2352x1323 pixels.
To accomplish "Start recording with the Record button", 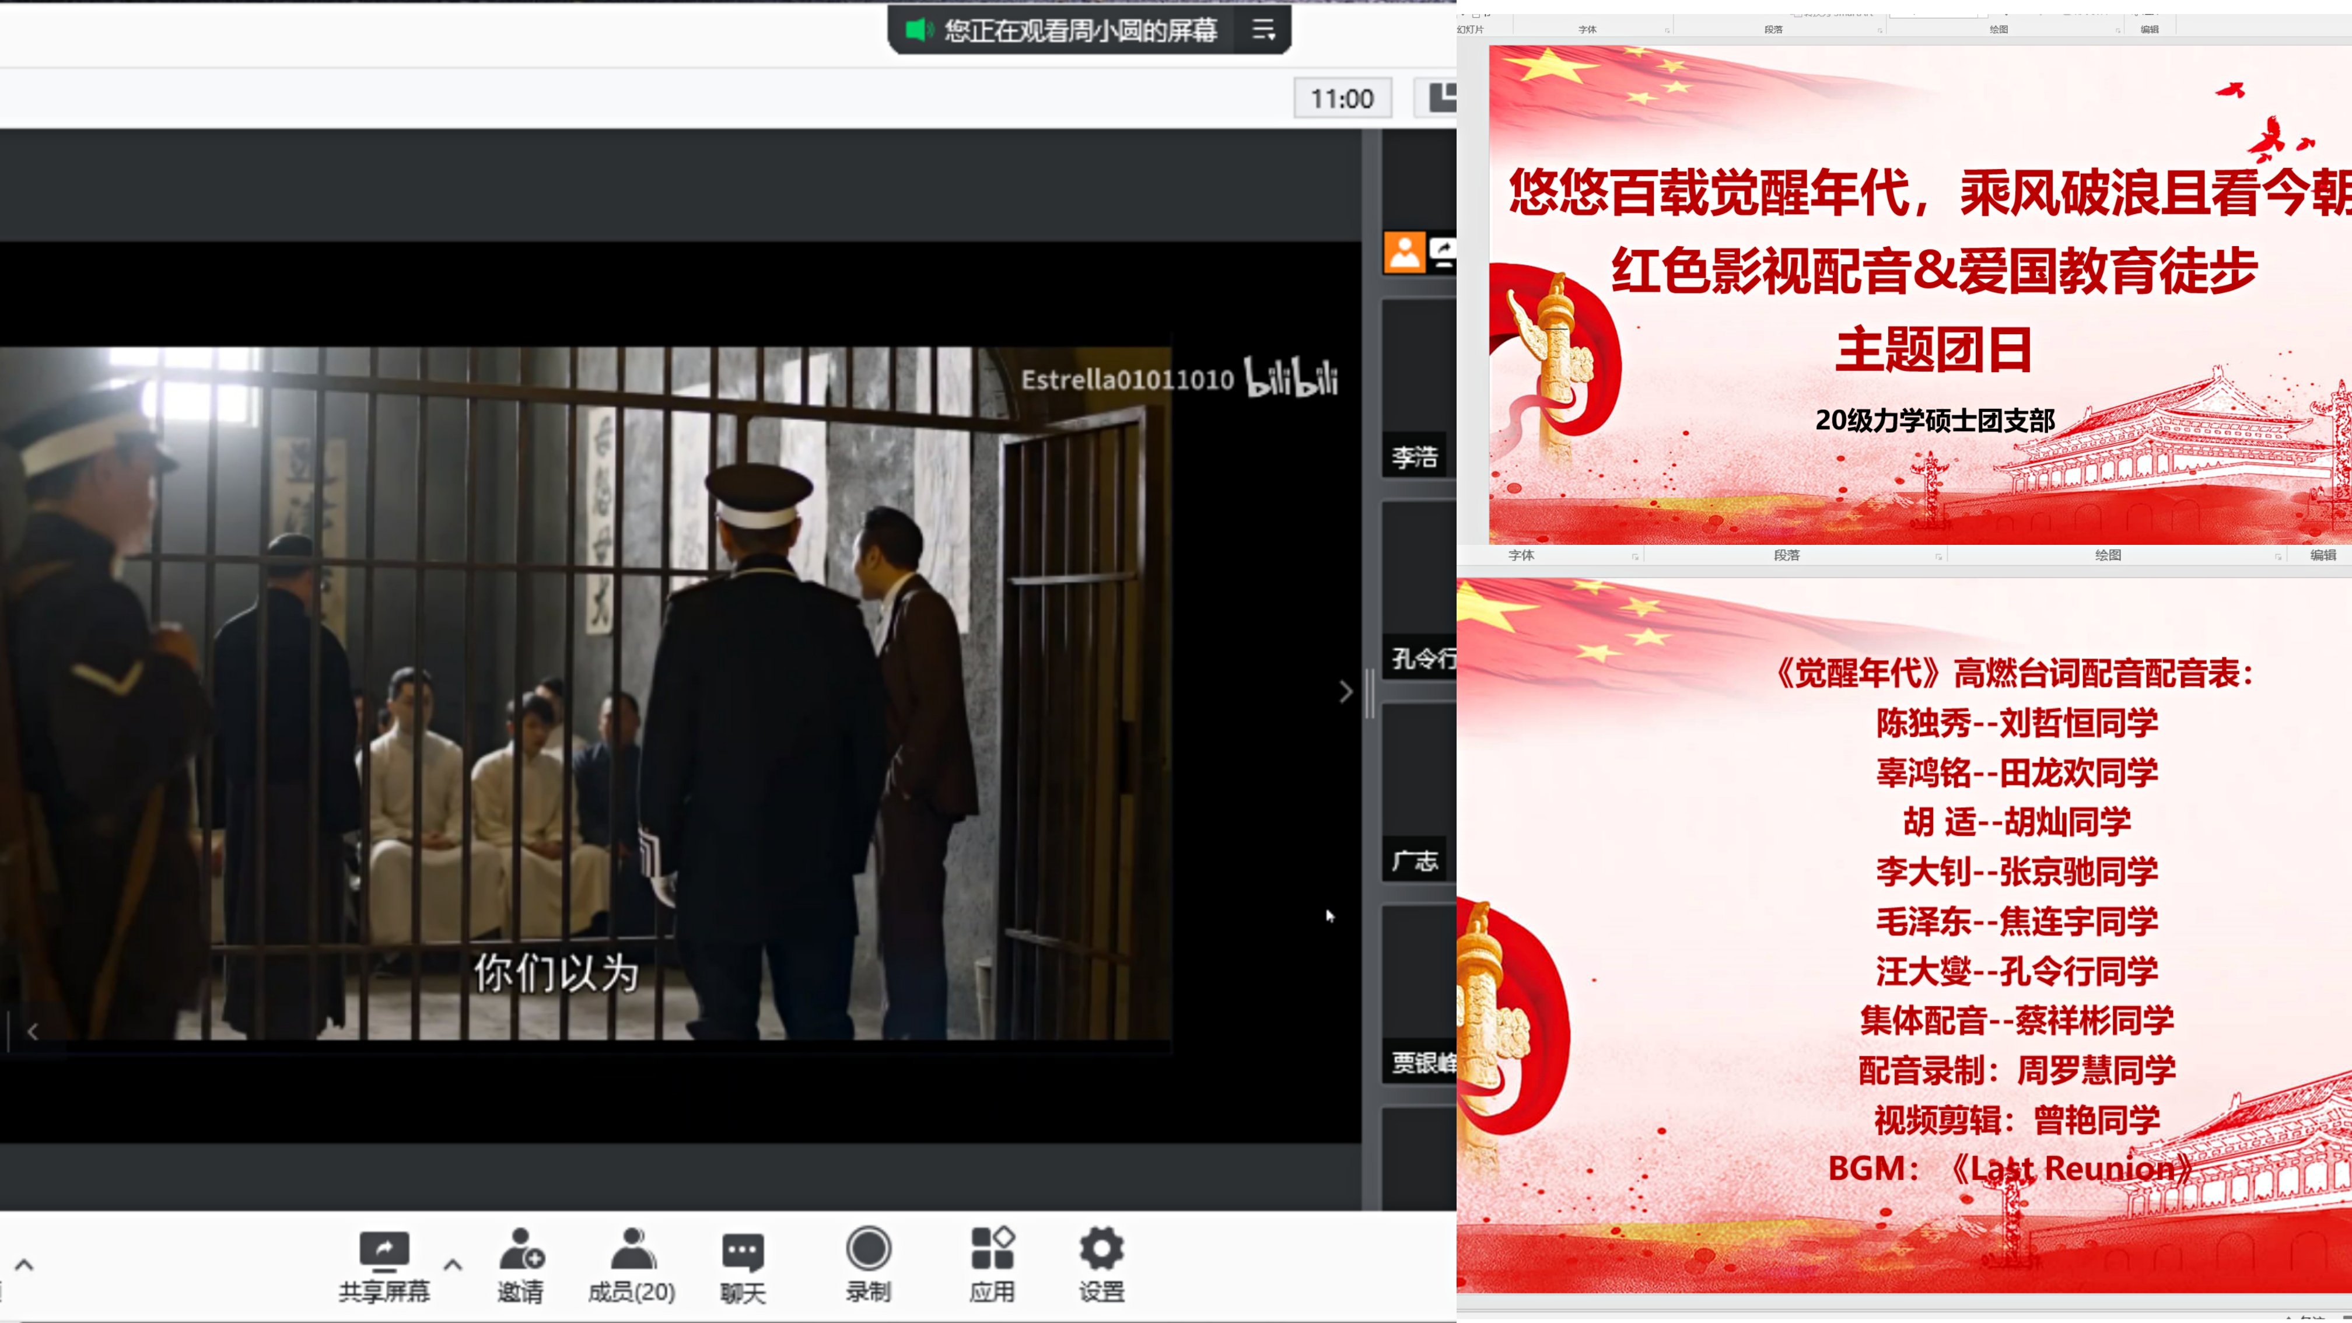I will pyautogui.click(x=867, y=1265).
